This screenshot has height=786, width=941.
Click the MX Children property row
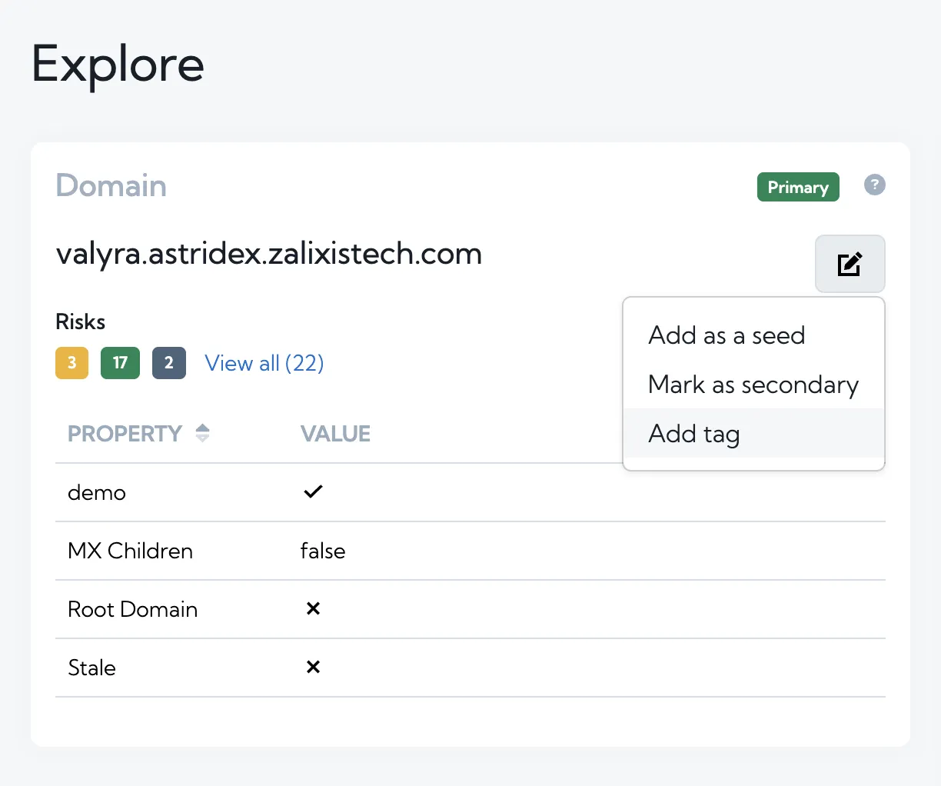click(x=470, y=551)
